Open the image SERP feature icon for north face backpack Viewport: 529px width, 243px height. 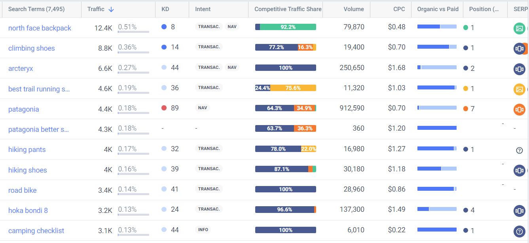[x=520, y=28]
